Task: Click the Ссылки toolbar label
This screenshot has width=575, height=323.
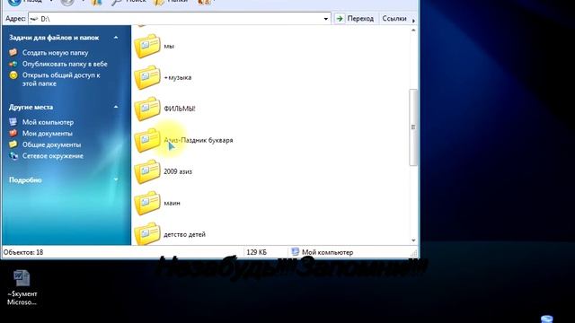Action: coord(394,18)
